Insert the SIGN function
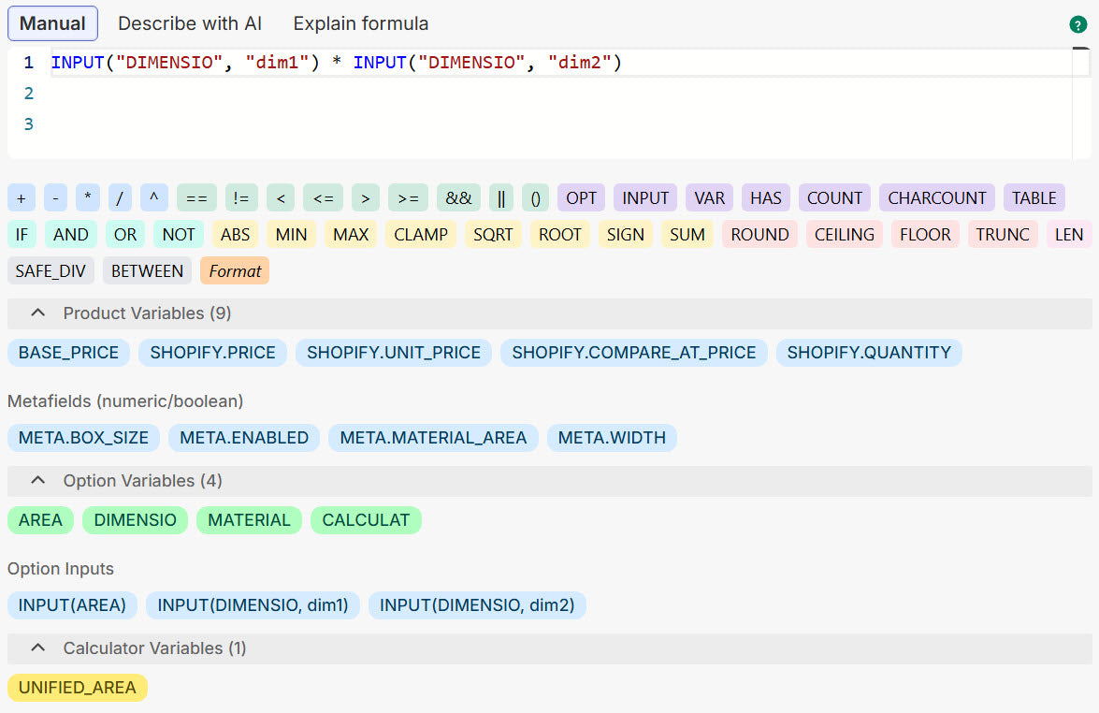This screenshot has width=1099, height=713. (x=626, y=235)
